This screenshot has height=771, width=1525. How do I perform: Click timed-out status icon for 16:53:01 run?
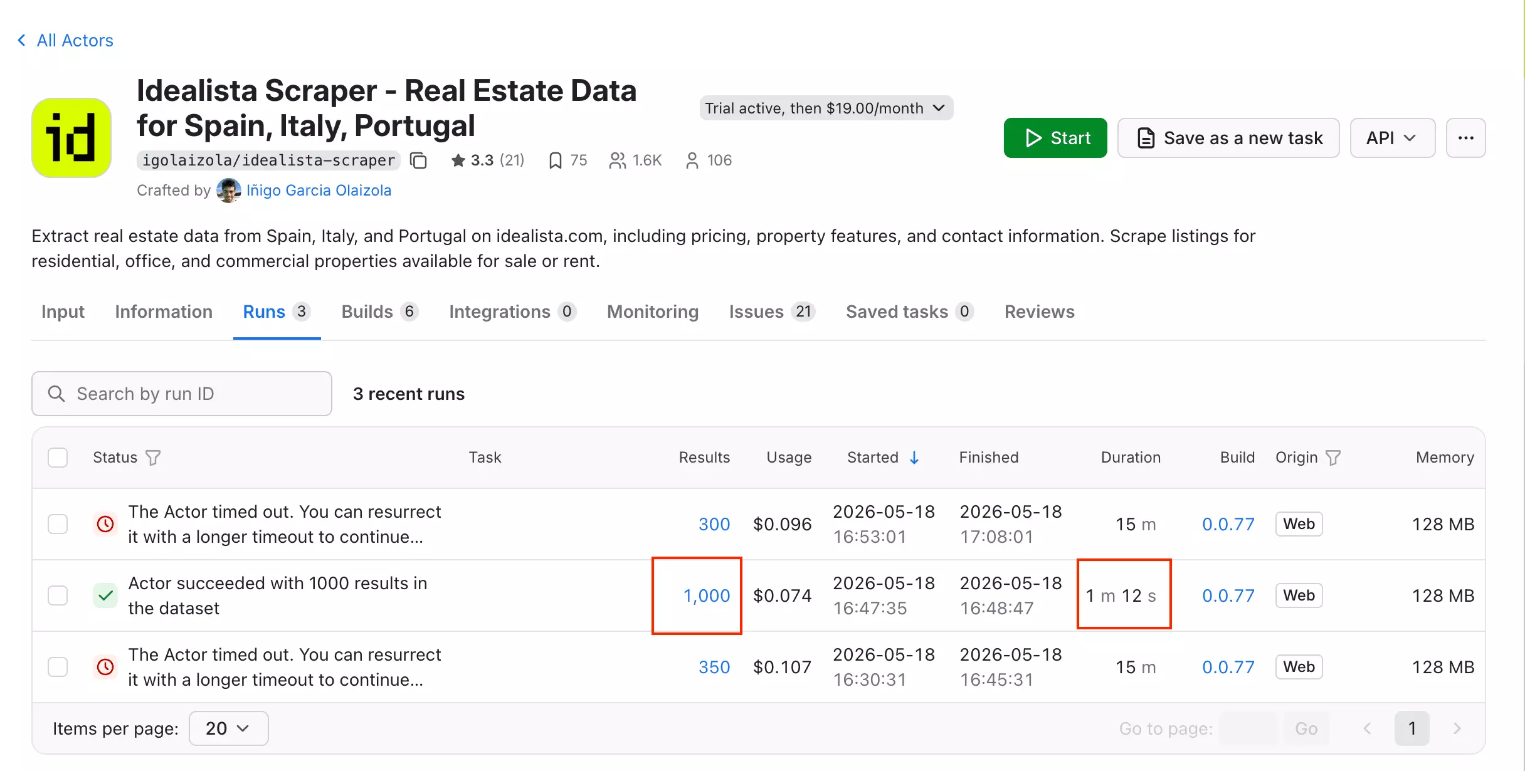pyautogui.click(x=105, y=524)
